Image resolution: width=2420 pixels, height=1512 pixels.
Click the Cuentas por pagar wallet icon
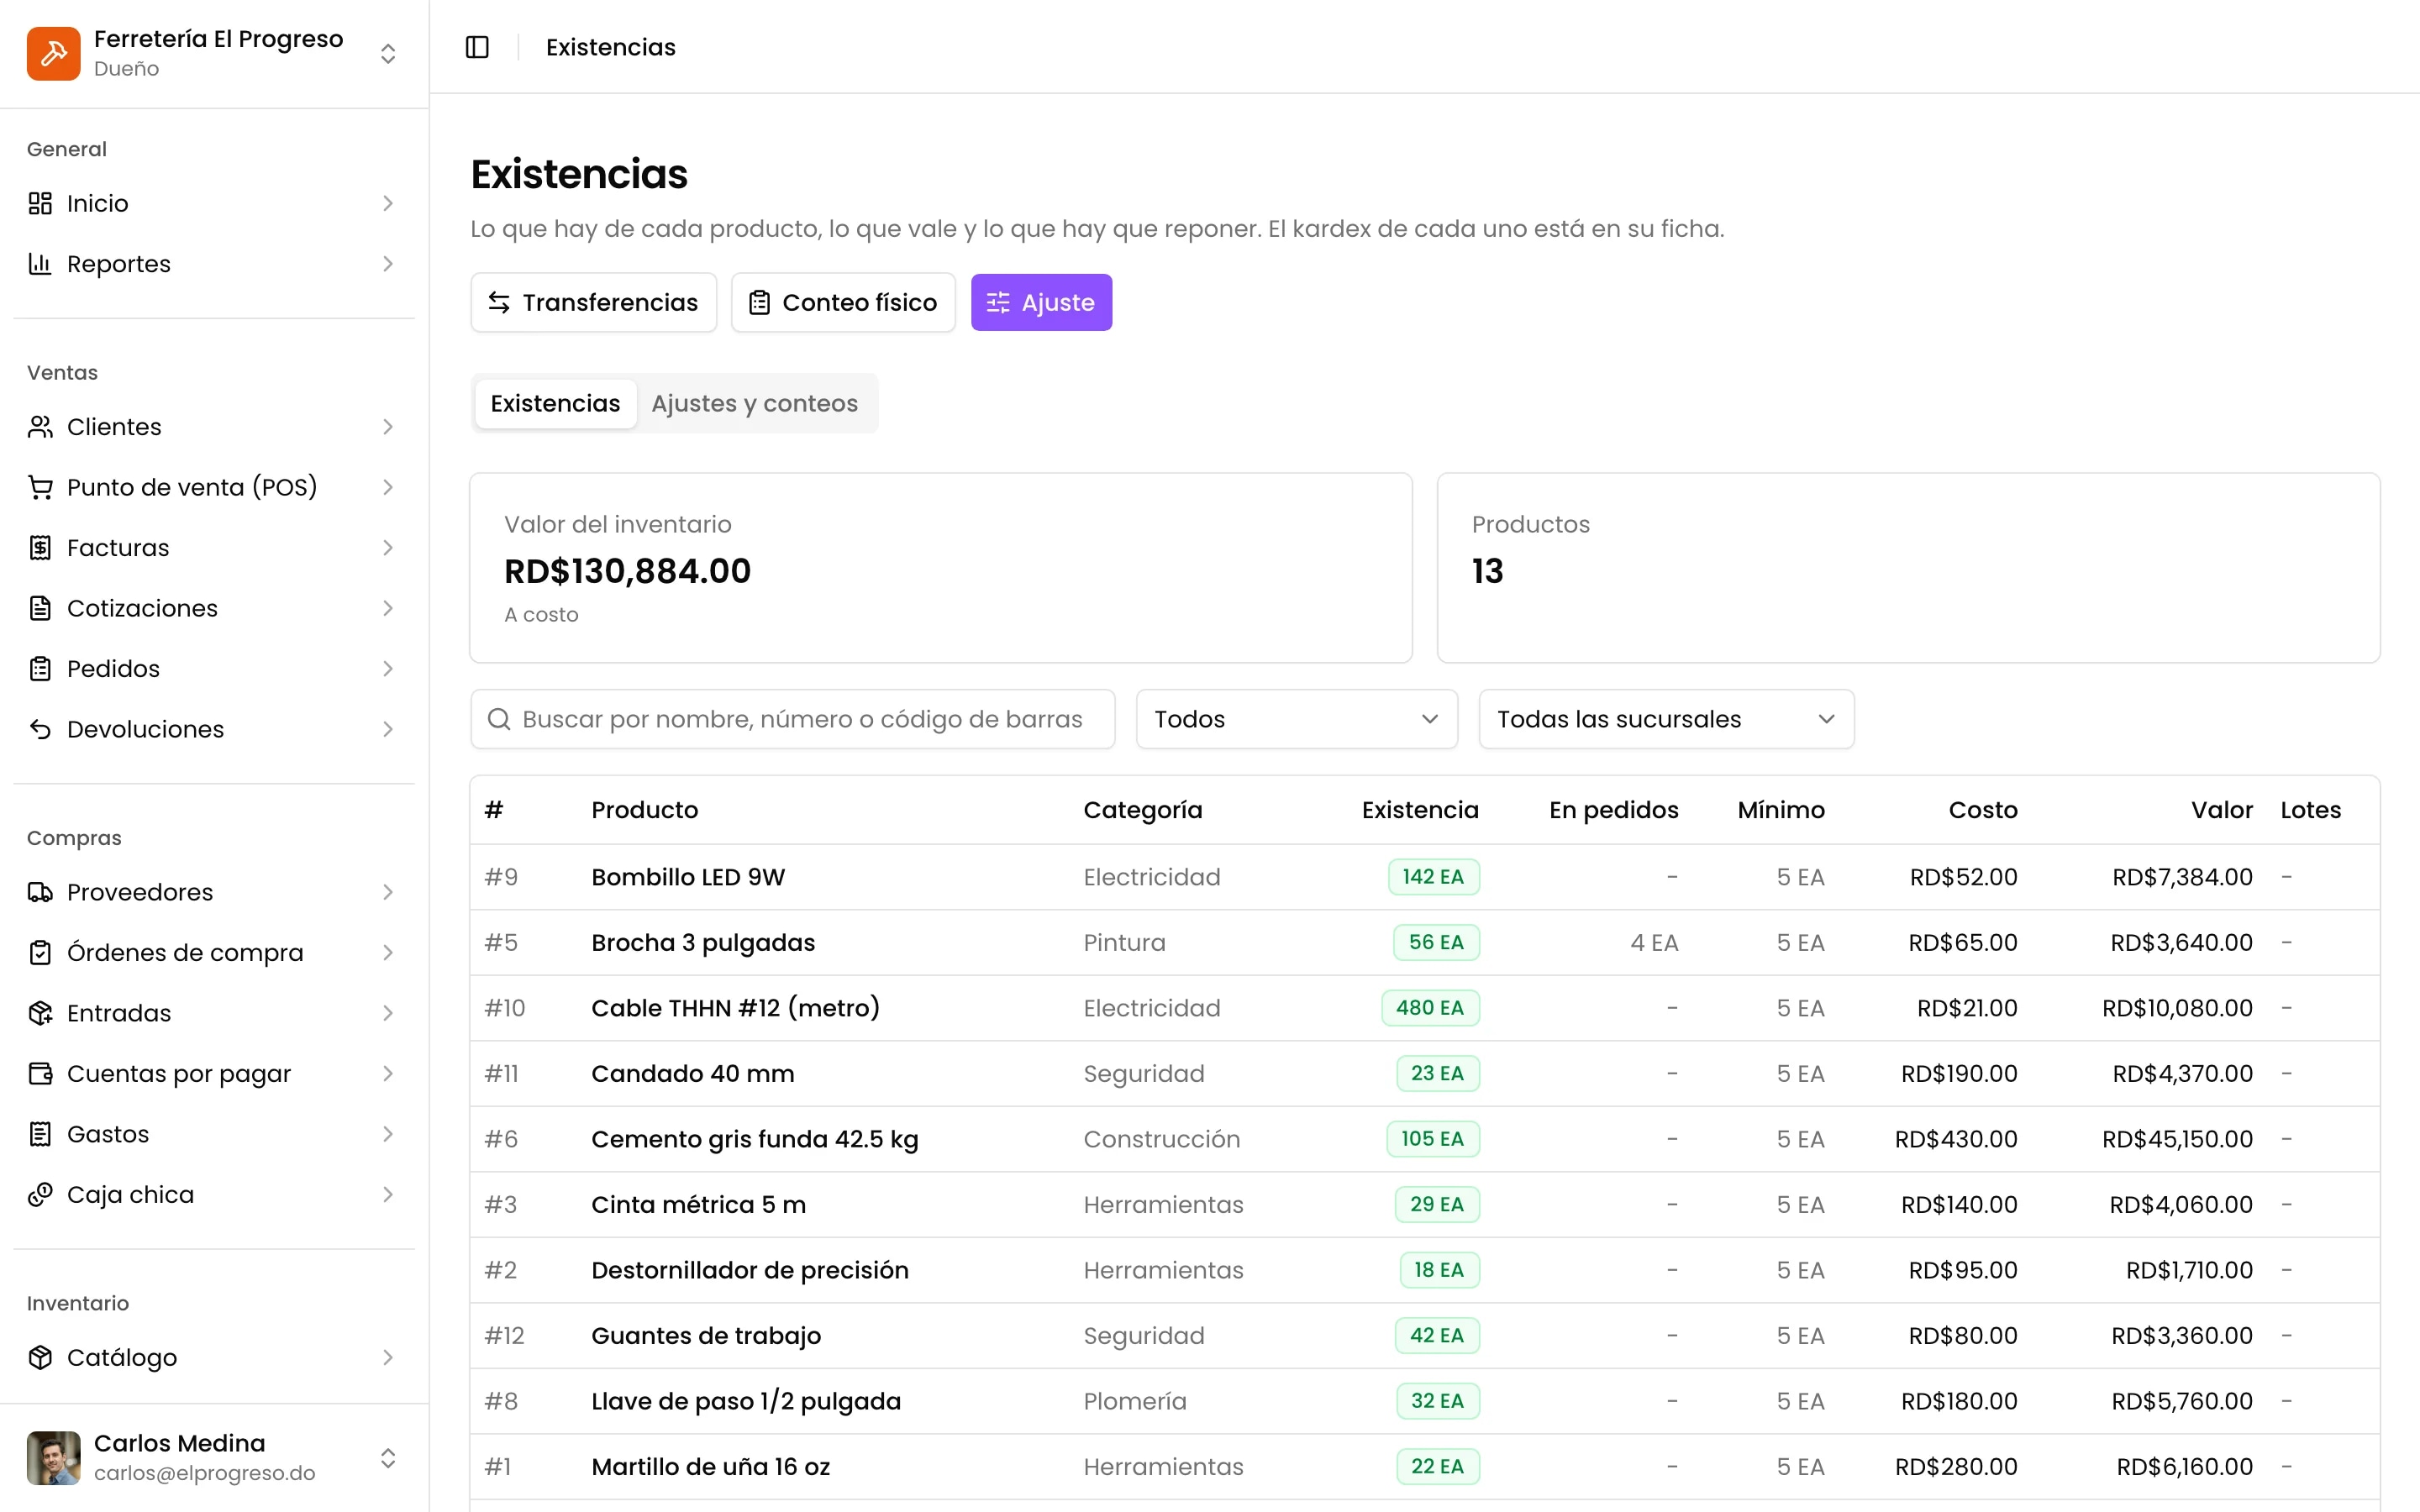[x=40, y=1073]
